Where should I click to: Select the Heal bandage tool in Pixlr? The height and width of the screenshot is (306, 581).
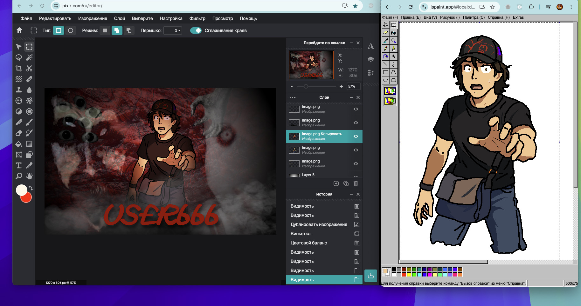pyautogui.click(x=29, y=79)
